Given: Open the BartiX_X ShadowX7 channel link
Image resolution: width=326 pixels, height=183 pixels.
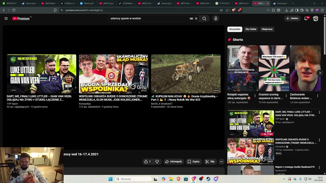Looking at the screenshot, I should click(162, 104).
